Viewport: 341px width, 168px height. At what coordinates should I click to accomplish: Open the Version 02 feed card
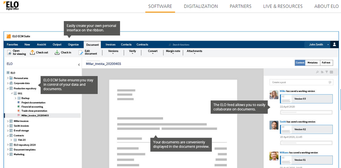pos(307,129)
